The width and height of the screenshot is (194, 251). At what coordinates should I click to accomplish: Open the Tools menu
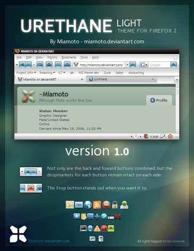[84, 57]
